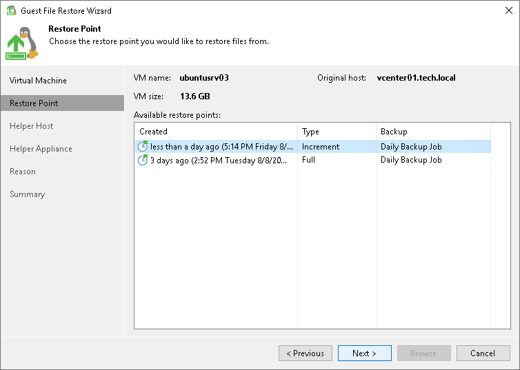The image size is (520, 370).
Task: Click 'Daily Backup Job' in the Increment row
Action: [411, 146]
